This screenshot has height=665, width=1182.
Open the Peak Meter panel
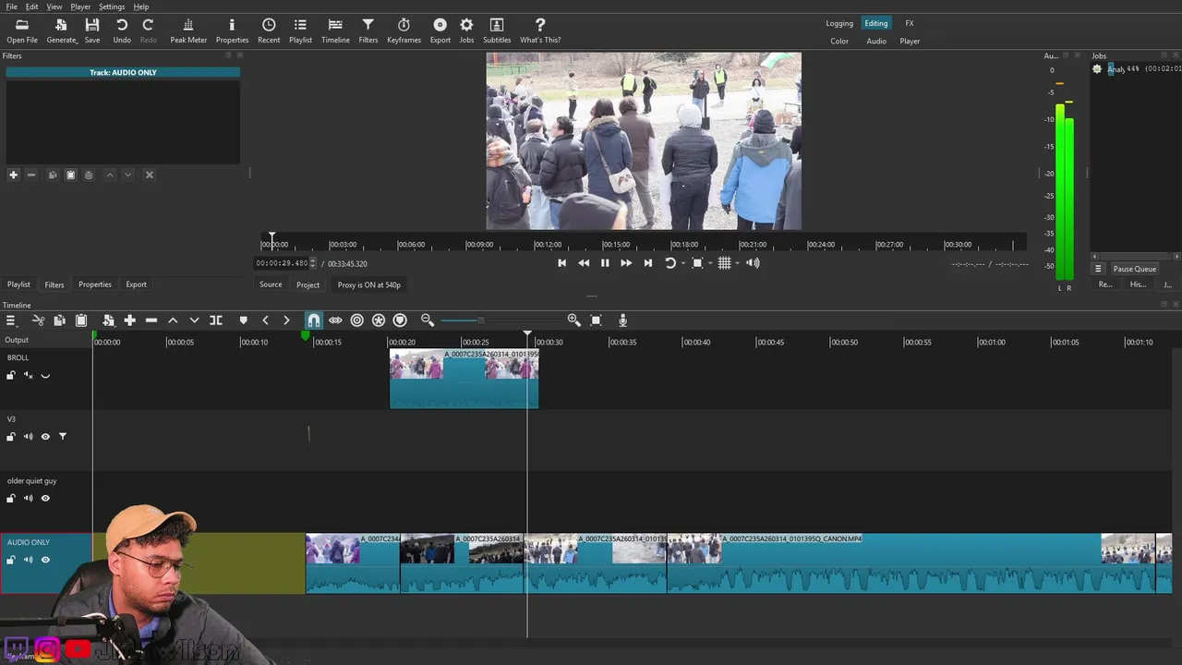click(x=188, y=30)
